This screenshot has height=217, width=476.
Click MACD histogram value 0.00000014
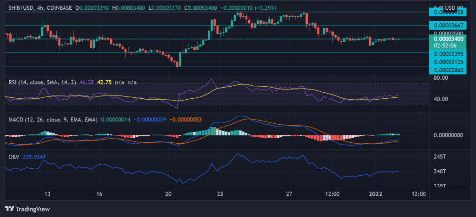click(115, 120)
